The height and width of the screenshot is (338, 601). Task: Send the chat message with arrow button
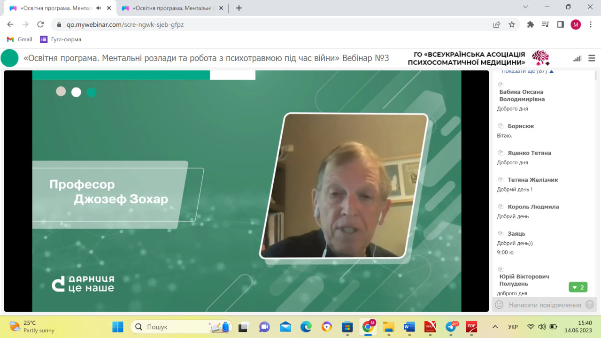(x=589, y=305)
